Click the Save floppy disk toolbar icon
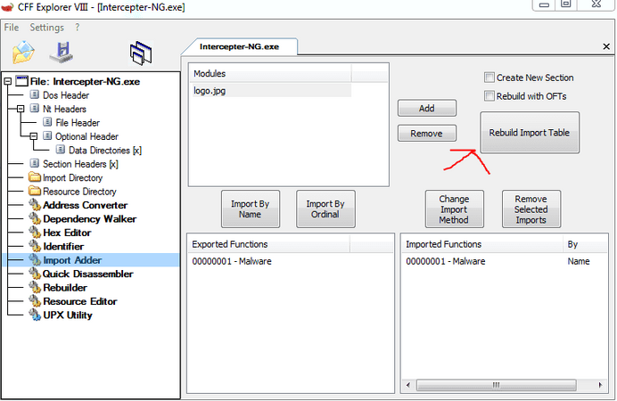The width and height of the screenshot is (617, 401). (62, 53)
